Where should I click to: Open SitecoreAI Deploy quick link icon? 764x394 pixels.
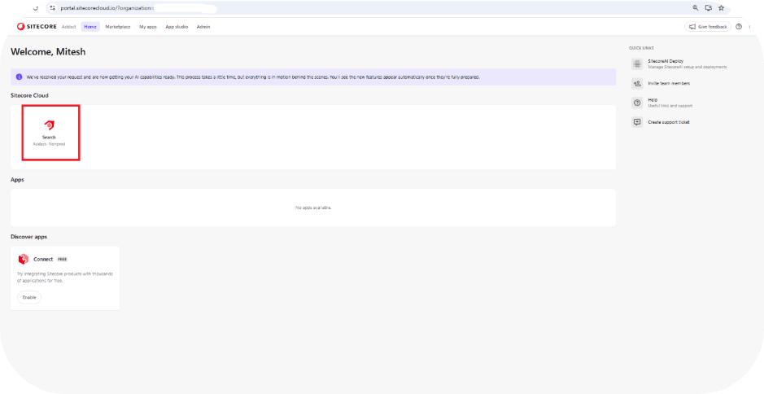click(x=637, y=63)
